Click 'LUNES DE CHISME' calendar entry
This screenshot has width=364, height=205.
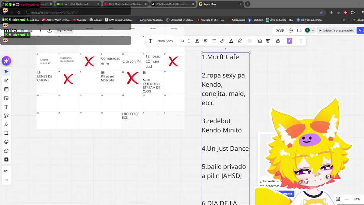pyautogui.click(x=45, y=78)
